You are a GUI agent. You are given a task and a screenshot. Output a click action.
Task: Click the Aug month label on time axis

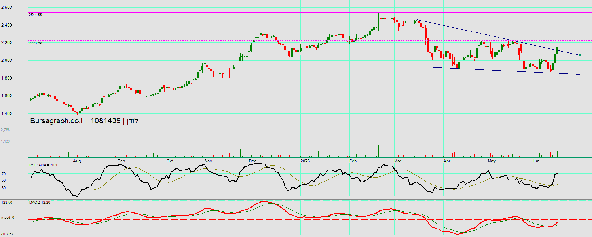click(77, 161)
